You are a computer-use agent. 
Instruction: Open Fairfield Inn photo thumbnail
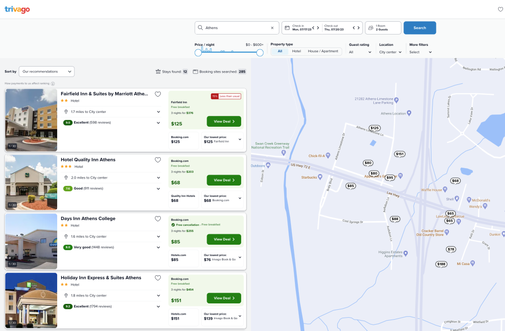click(x=31, y=120)
